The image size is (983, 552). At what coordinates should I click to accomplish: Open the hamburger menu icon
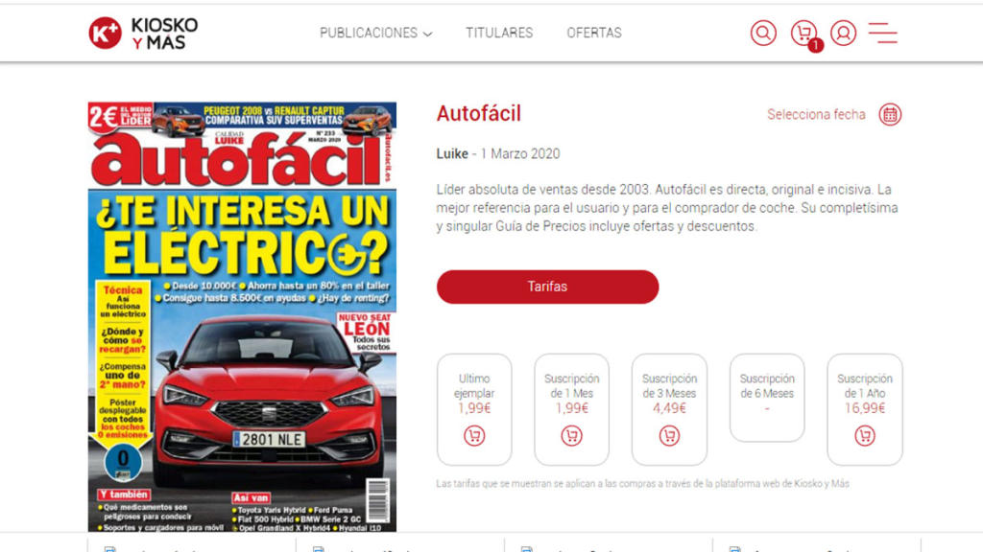pos(883,33)
